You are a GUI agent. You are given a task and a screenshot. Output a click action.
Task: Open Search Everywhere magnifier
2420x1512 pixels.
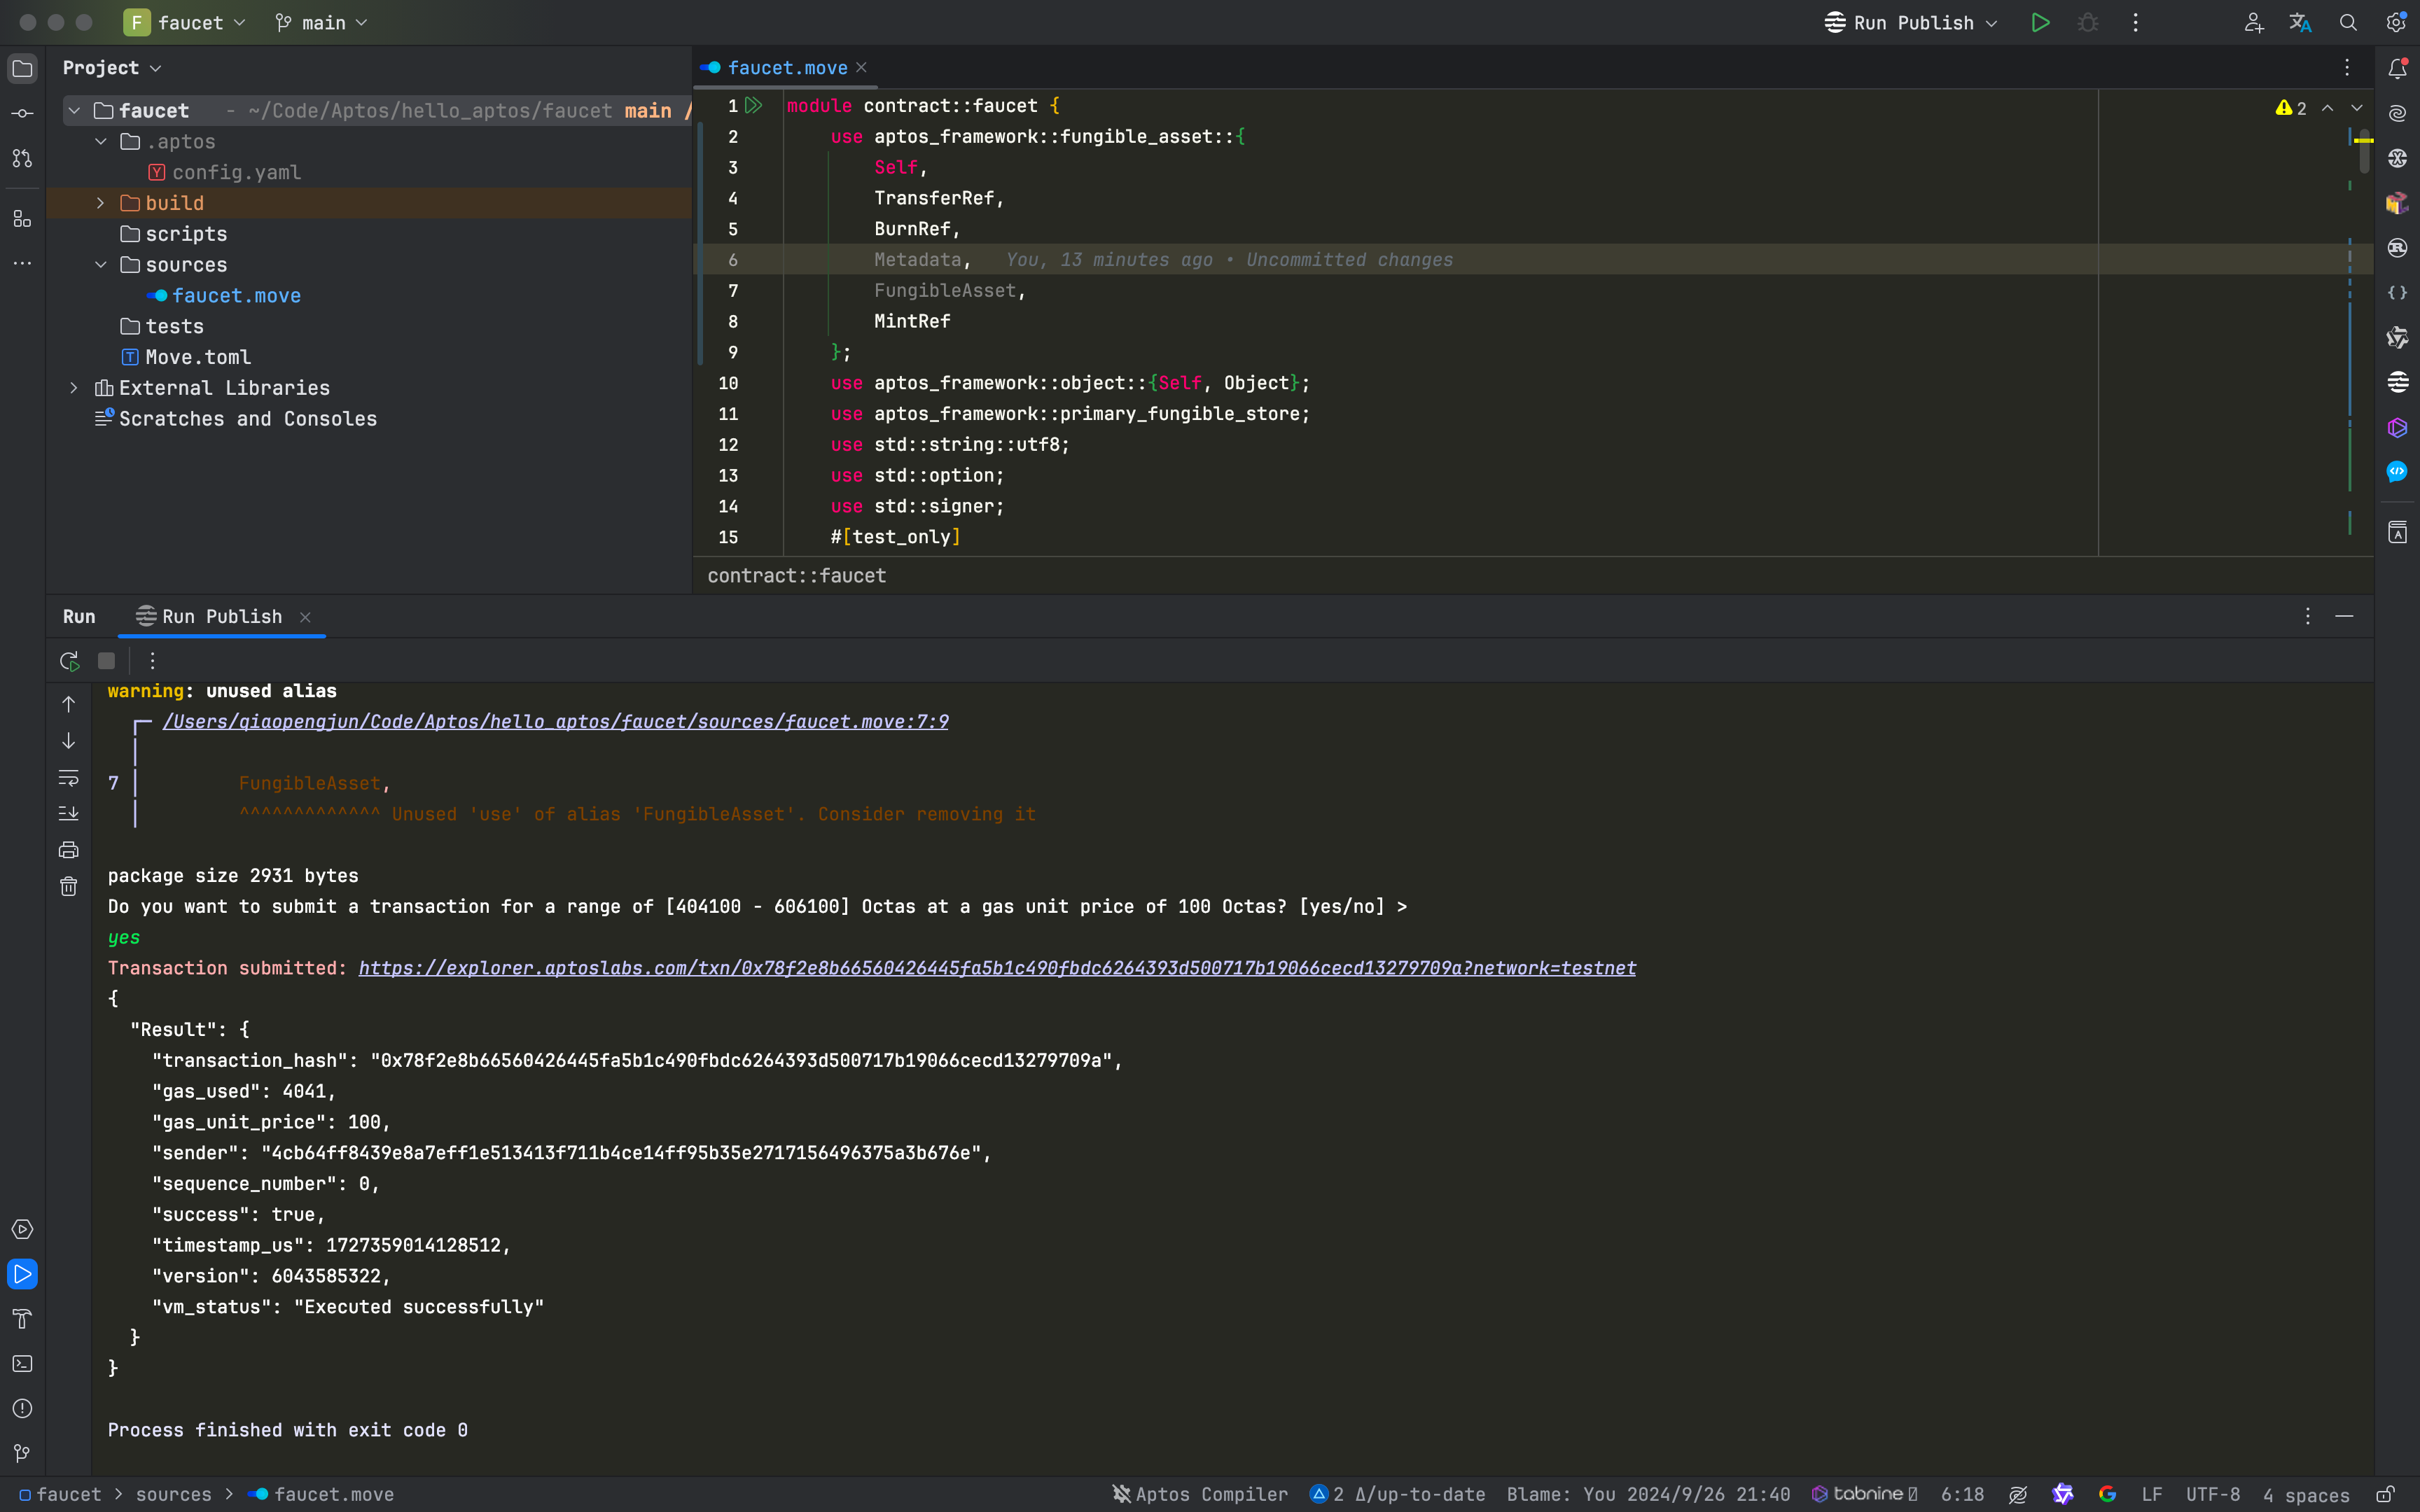tap(2348, 23)
